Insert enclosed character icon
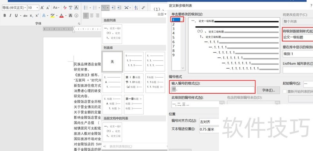This screenshot has height=151, width=313. (76, 15)
